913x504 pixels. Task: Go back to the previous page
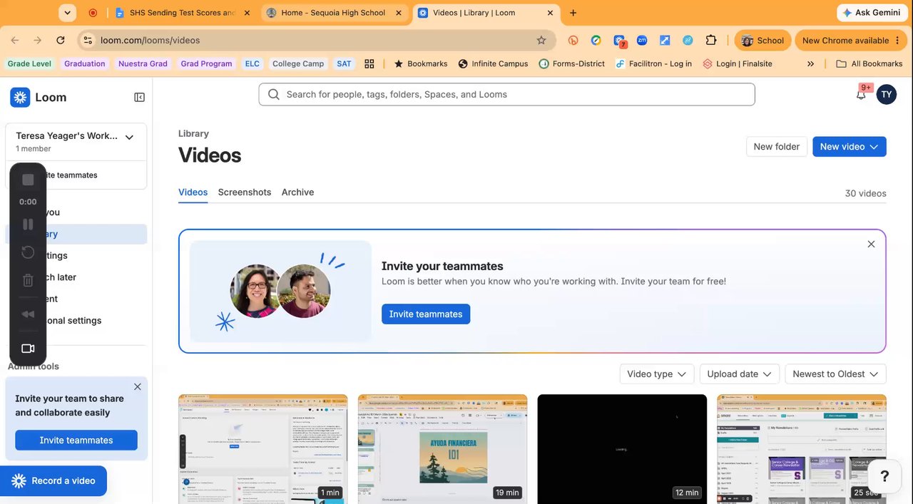pos(15,41)
